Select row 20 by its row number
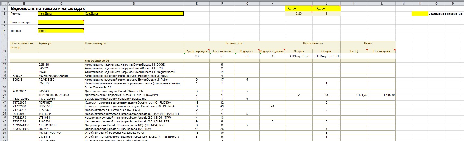464x141 pixels. pos(4,95)
